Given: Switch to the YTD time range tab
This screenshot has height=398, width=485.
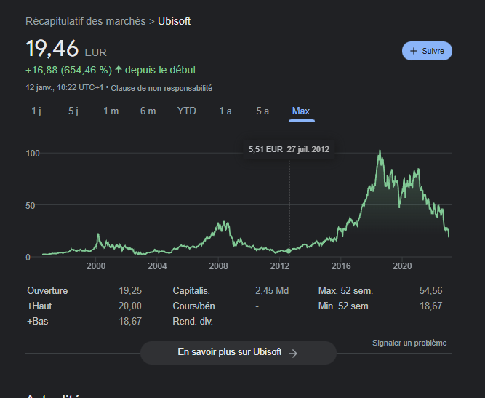Looking at the screenshot, I should pos(187,111).
